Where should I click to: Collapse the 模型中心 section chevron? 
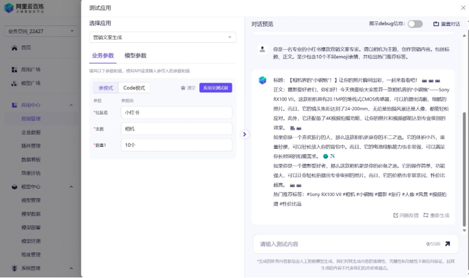71,186
